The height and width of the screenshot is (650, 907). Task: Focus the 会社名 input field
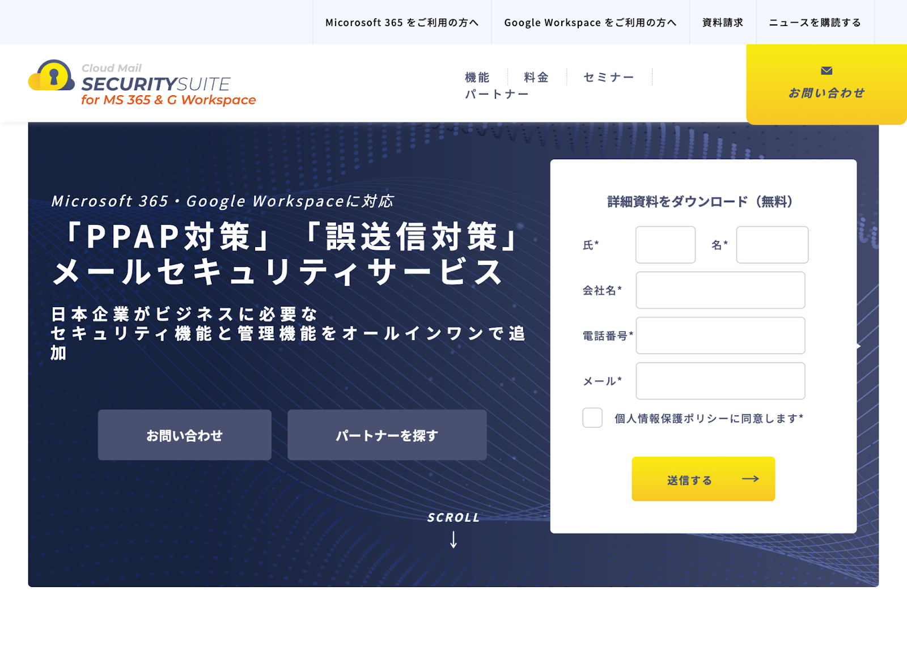pos(720,290)
